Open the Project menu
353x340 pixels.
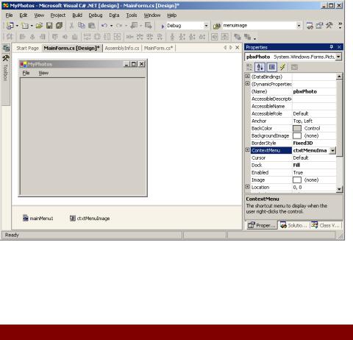pyautogui.click(x=58, y=15)
